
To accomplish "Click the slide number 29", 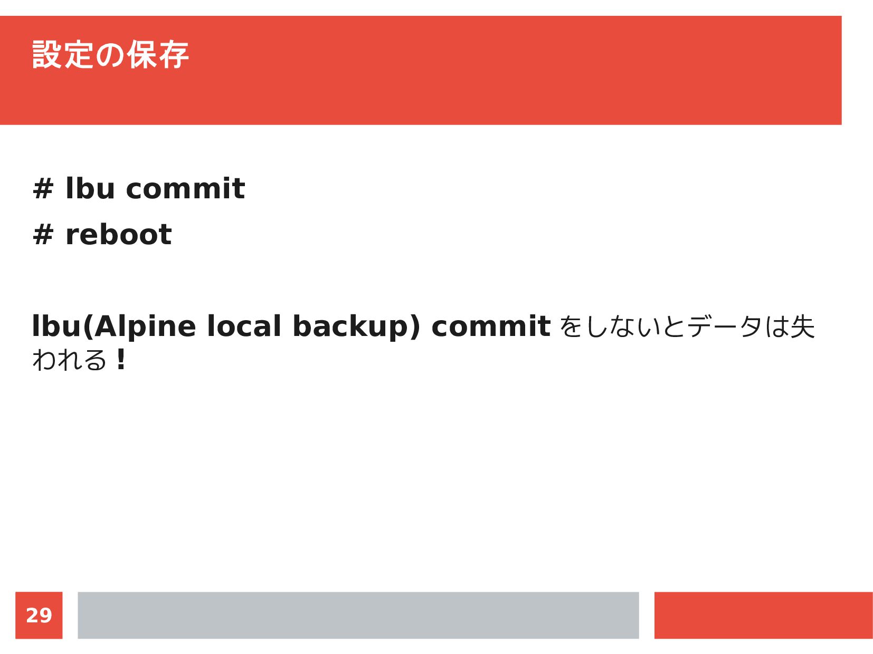I will (39, 615).
